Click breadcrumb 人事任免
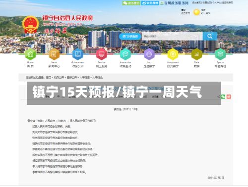Viewport: 248px width, 187px height. 98,77
